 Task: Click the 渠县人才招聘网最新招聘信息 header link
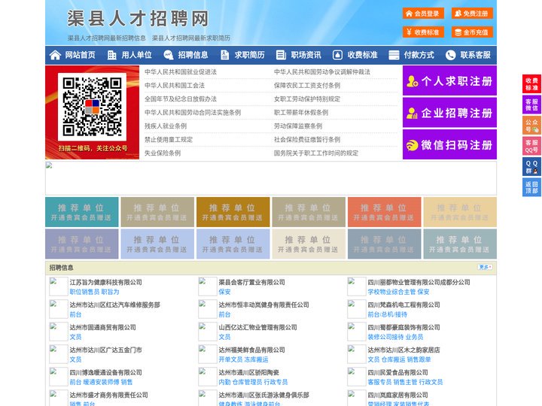[x=107, y=38]
